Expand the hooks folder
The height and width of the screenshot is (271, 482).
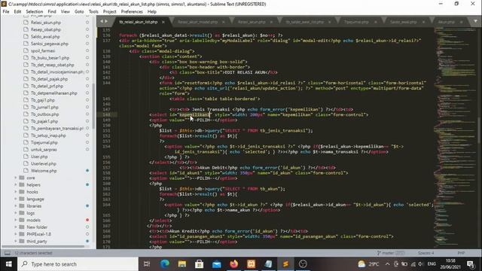16,192
